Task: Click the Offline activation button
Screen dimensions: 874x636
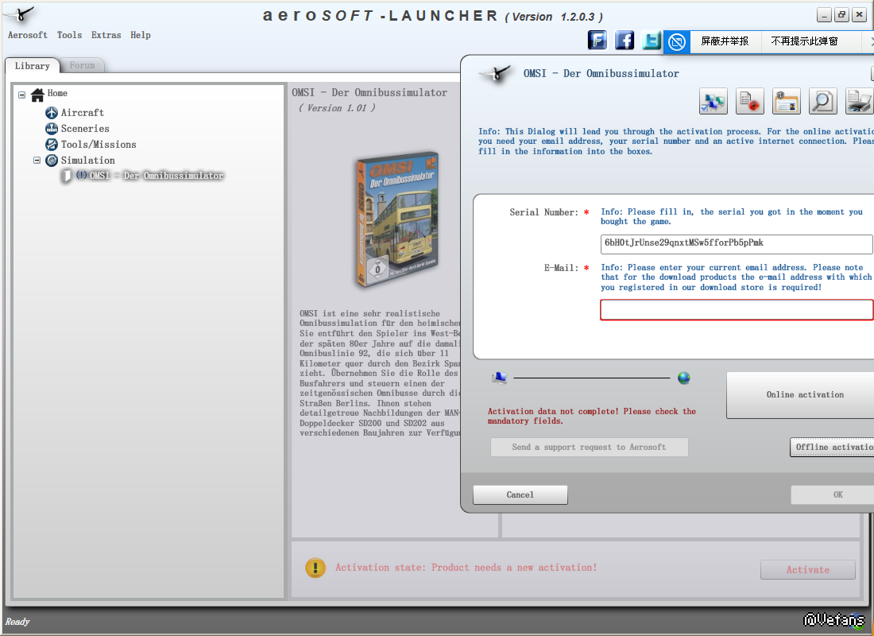Action: pos(833,447)
